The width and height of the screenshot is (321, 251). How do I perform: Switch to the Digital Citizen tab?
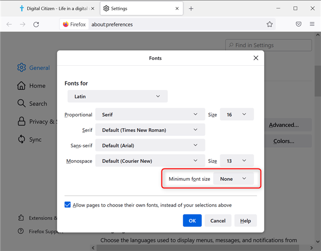57,8
